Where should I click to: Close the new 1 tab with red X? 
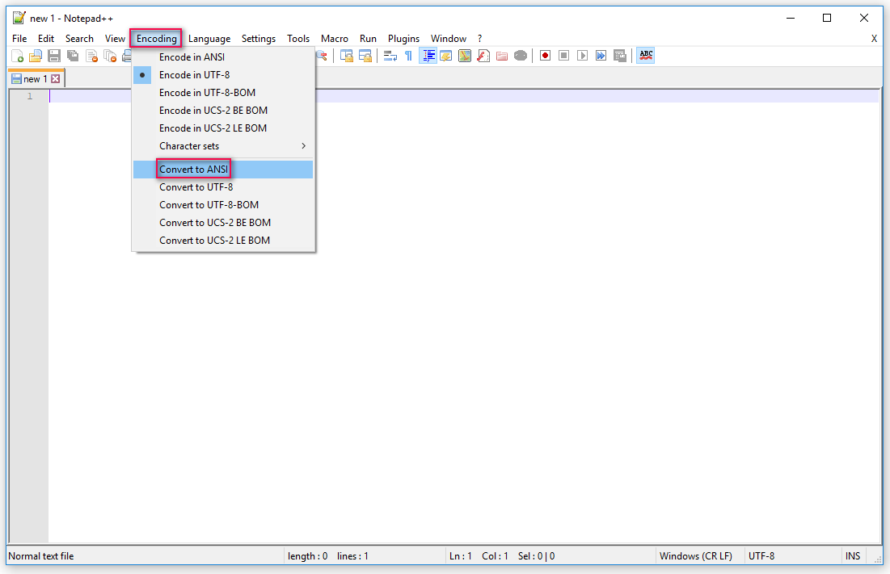(56, 79)
